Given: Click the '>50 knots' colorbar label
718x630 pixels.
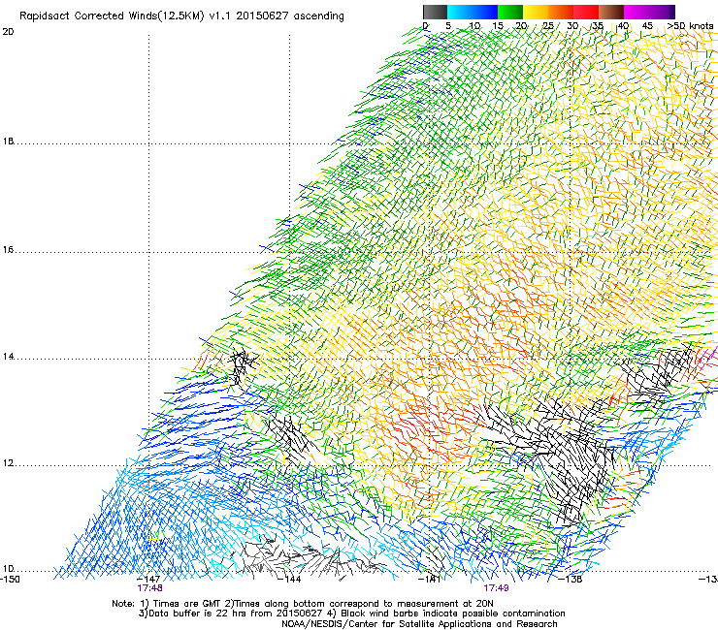Looking at the screenshot, I should [690, 26].
